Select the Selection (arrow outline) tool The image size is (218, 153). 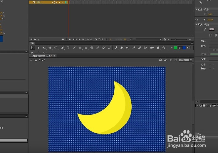pyautogui.click(x=32, y=48)
